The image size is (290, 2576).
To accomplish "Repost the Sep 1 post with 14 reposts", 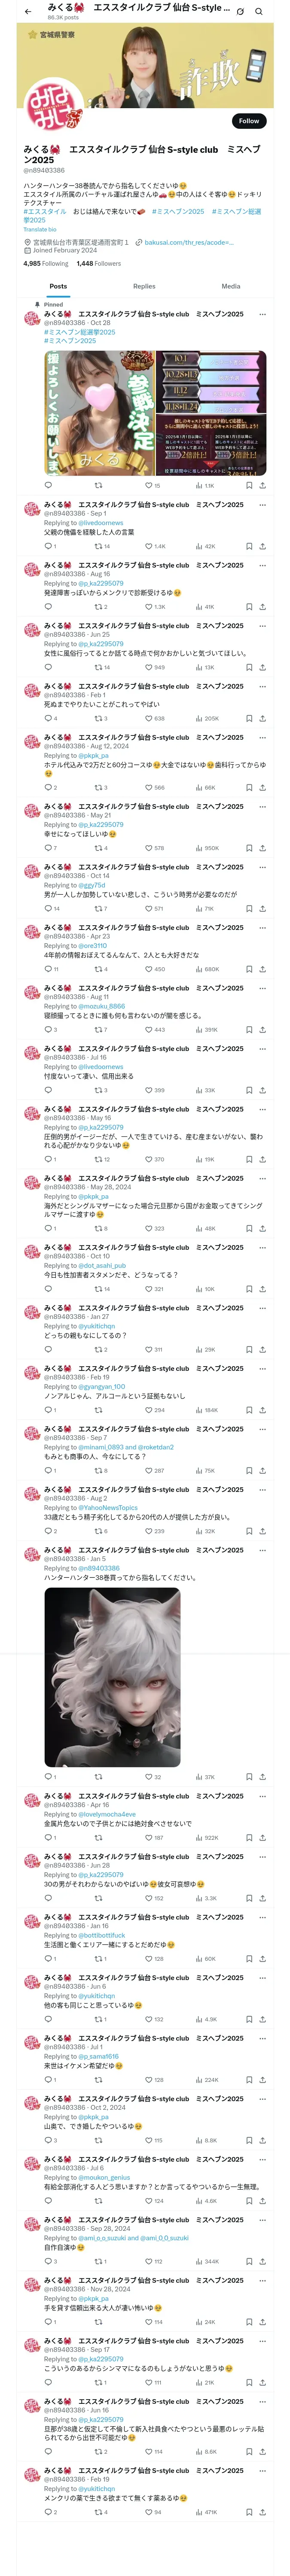I will click(x=101, y=546).
